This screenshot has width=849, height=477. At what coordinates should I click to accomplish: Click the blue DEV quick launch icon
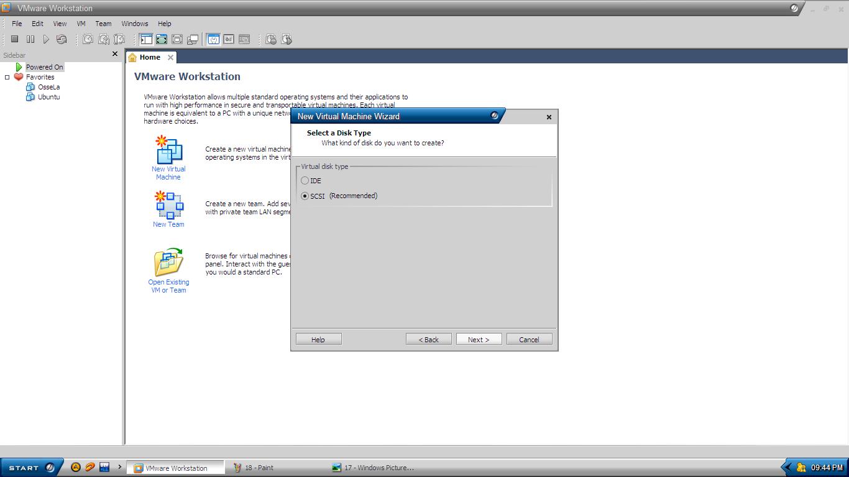[x=104, y=467]
